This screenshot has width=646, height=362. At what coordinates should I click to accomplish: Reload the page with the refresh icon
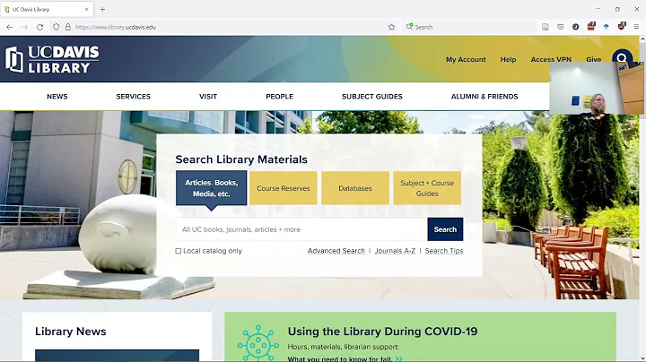(40, 27)
